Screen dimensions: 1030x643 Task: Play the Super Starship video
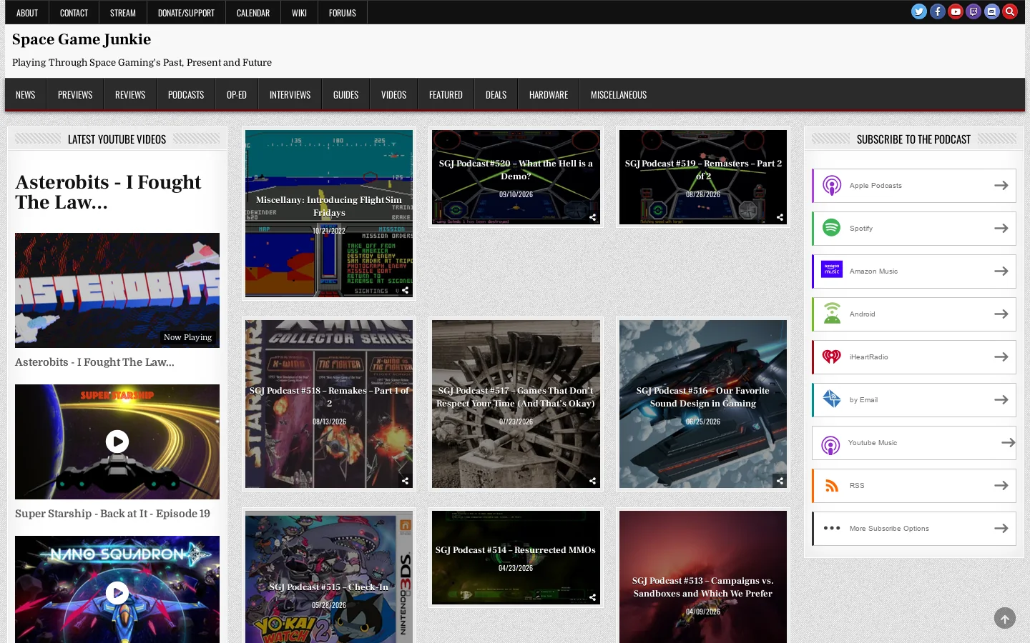(x=117, y=442)
